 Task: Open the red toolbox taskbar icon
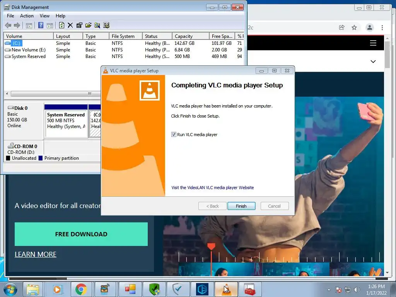click(250, 289)
